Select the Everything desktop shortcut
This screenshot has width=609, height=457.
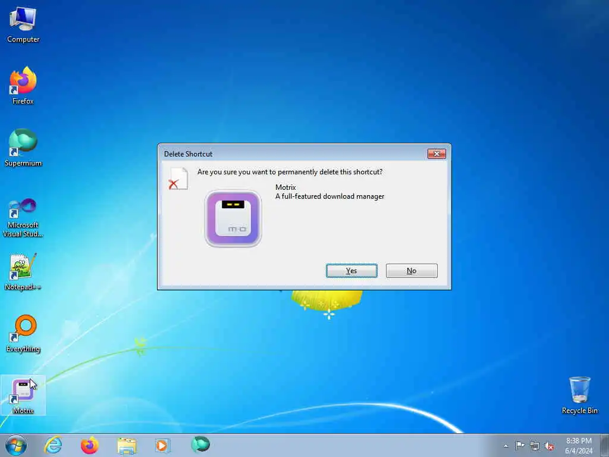(x=23, y=333)
